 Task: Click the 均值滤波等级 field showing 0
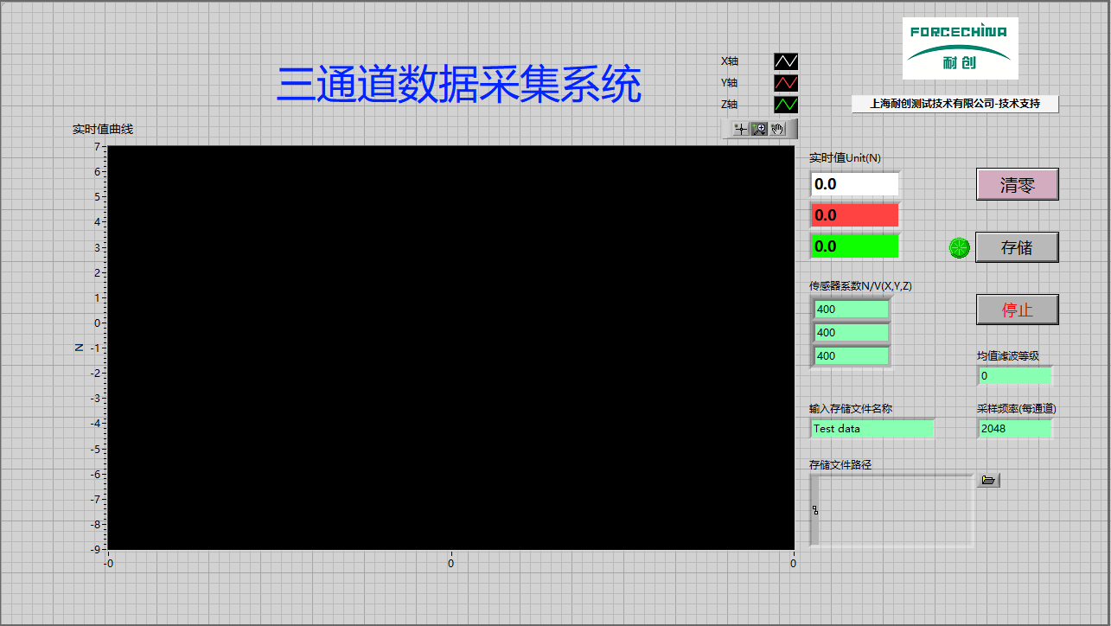[1013, 375]
